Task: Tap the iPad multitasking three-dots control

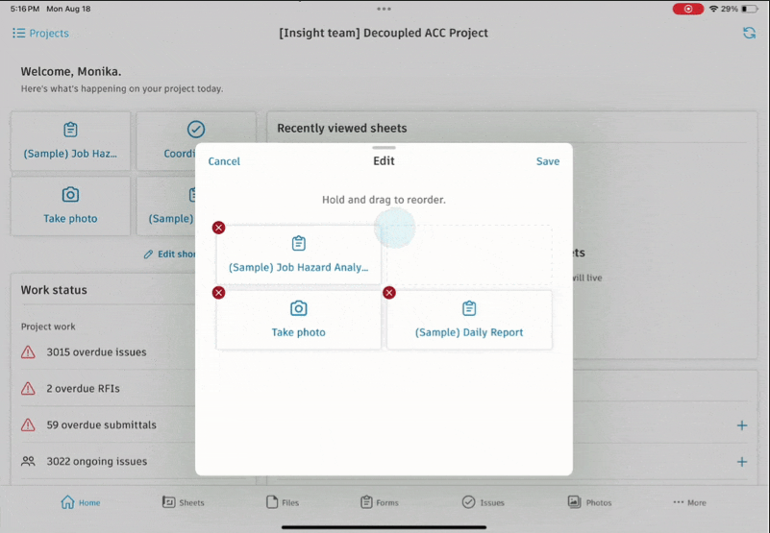Action: pos(384,9)
